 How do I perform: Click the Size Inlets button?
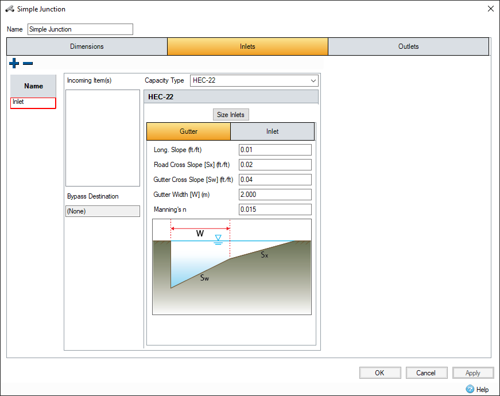[x=231, y=114]
